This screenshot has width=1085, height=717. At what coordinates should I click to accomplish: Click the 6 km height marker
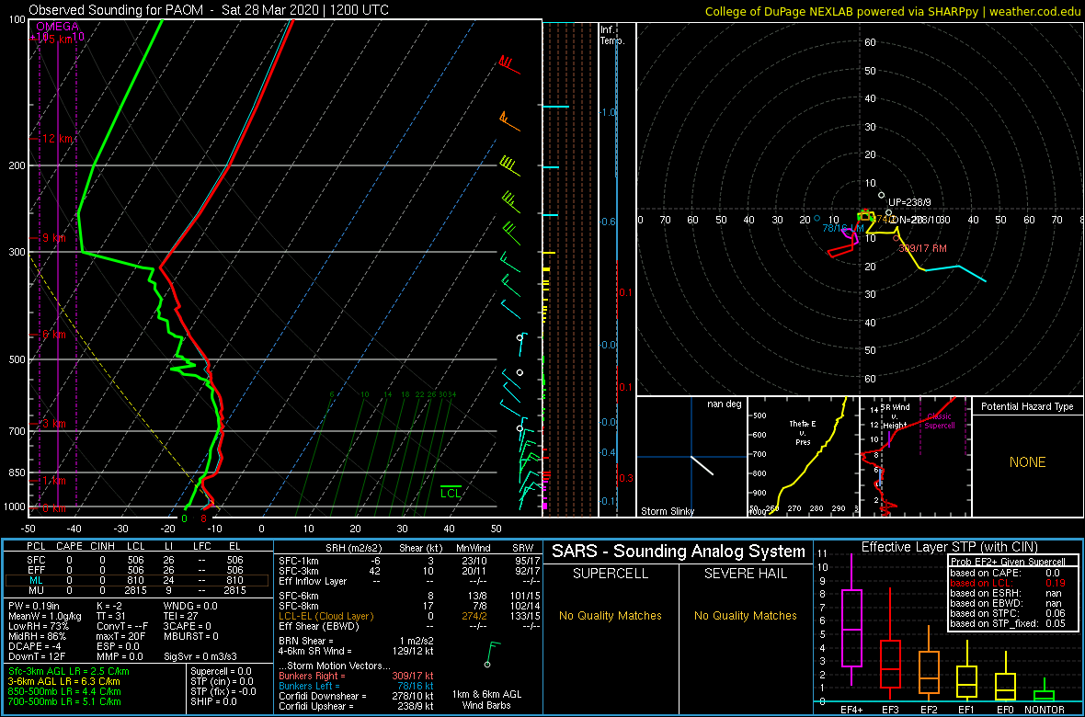[53, 335]
